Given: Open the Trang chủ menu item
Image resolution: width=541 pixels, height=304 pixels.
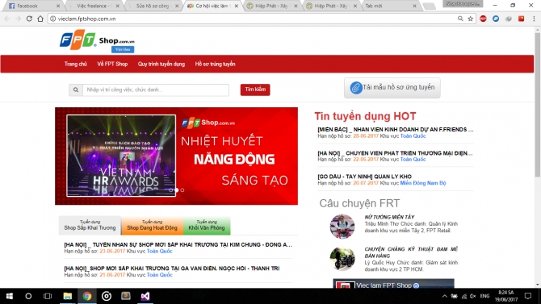Looking at the screenshot, I should [75, 65].
